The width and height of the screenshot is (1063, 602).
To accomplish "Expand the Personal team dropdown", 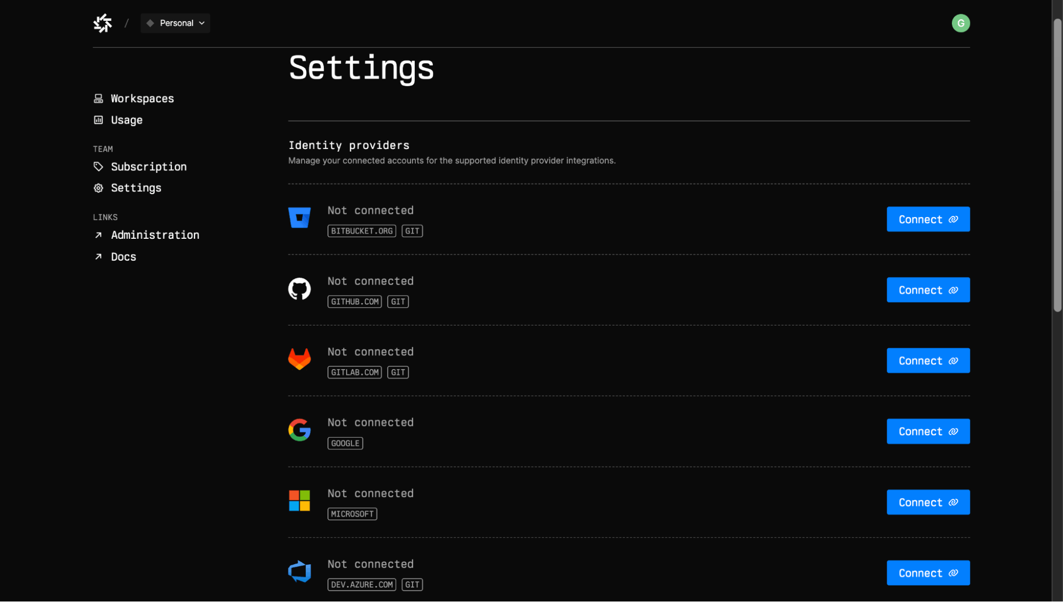I will (175, 23).
